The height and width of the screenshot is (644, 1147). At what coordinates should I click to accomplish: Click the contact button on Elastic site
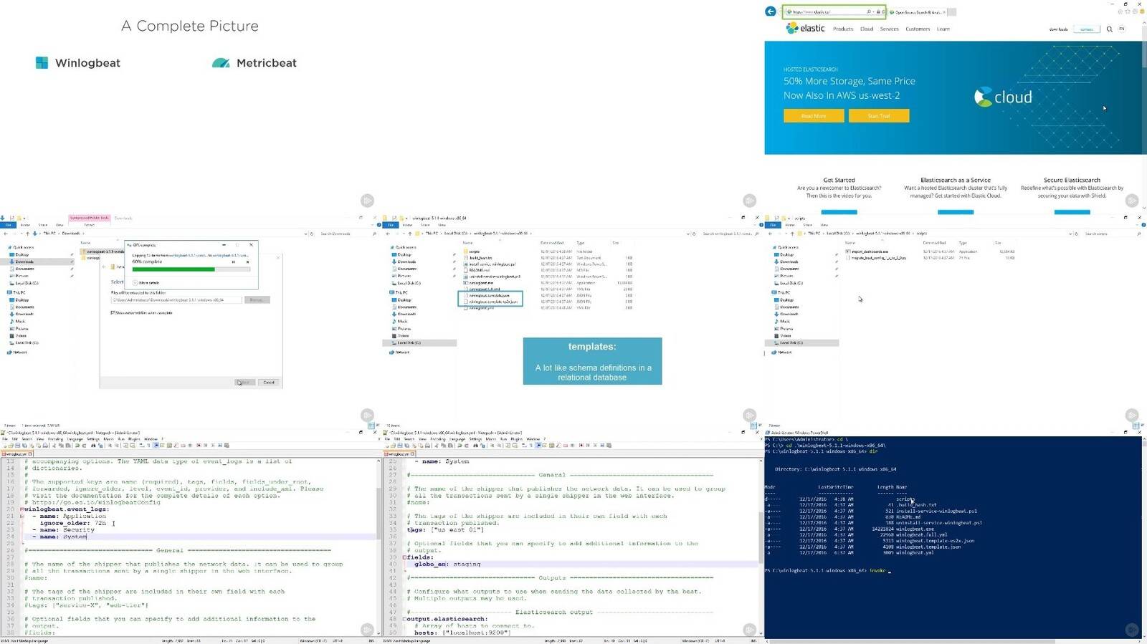(1087, 29)
